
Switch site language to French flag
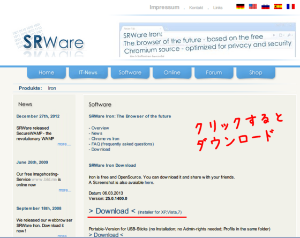click(290, 6)
